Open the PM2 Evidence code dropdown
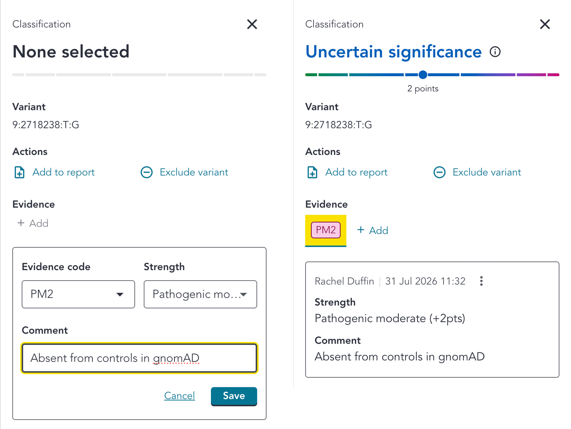571x429 pixels. pos(78,294)
